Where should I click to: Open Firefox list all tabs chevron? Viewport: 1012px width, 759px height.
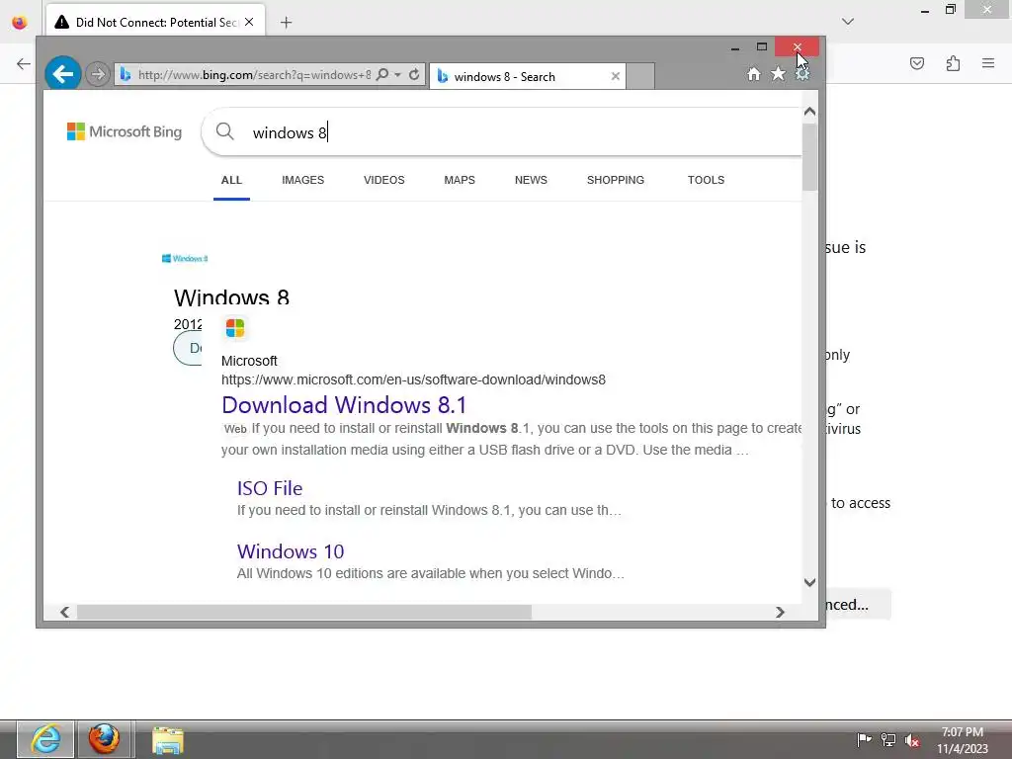[x=848, y=22]
